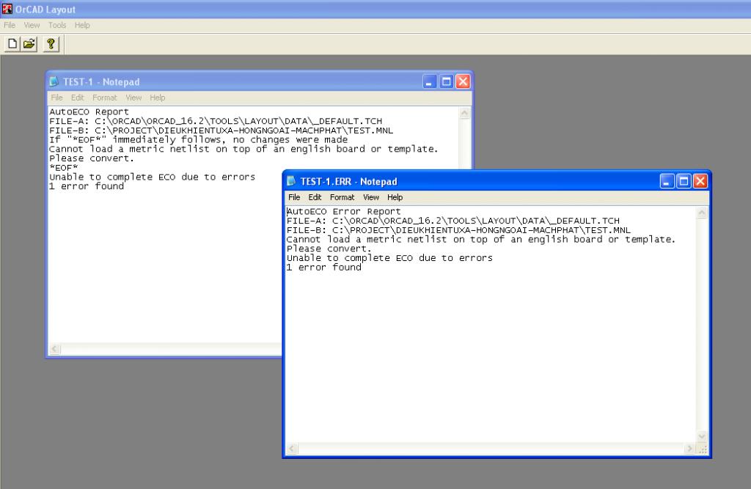
Task: Click the New file icon in OrCAD toolbar
Action: tap(12, 44)
